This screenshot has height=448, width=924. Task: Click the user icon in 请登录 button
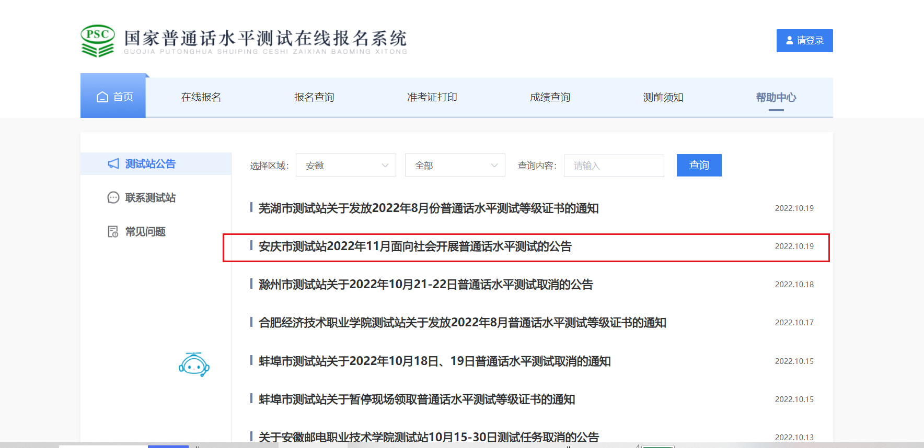point(789,41)
